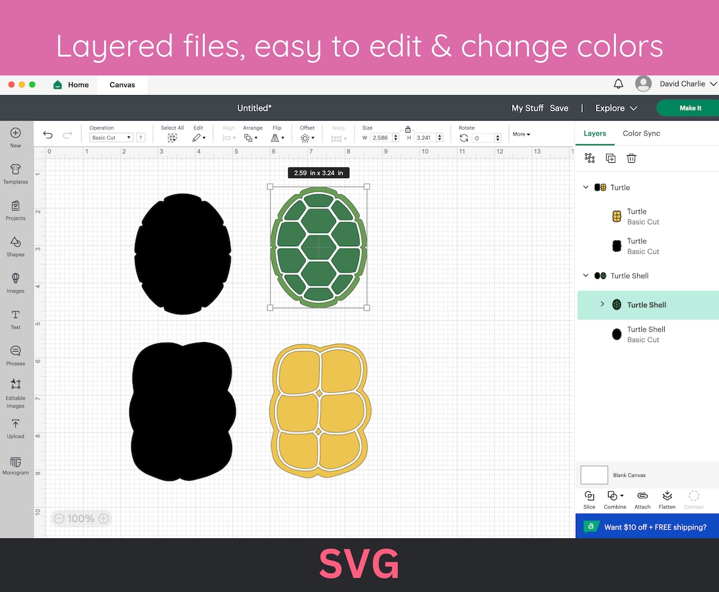The height and width of the screenshot is (592, 719).
Task: Switch to the Color Sync tab
Action: click(x=641, y=133)
